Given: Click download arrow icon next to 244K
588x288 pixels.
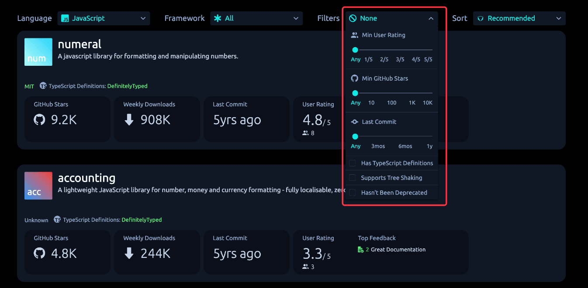Looking at the screenshot, I should (129, 254).
